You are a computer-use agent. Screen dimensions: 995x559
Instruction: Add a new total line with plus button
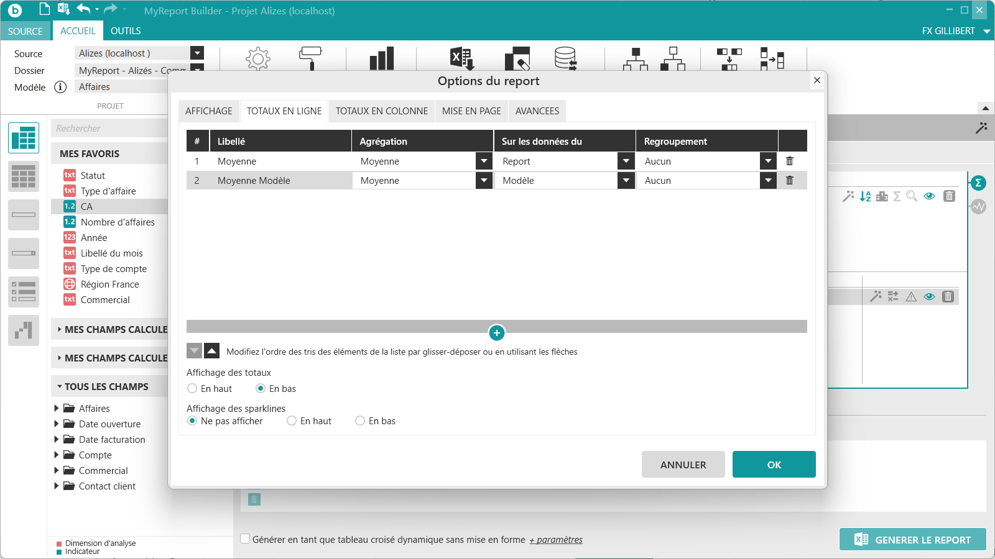click(497, 333)
